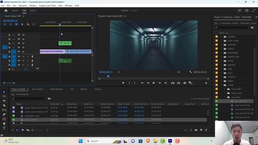
Task: Select the Hand tool
Action: tap(4, 124)
